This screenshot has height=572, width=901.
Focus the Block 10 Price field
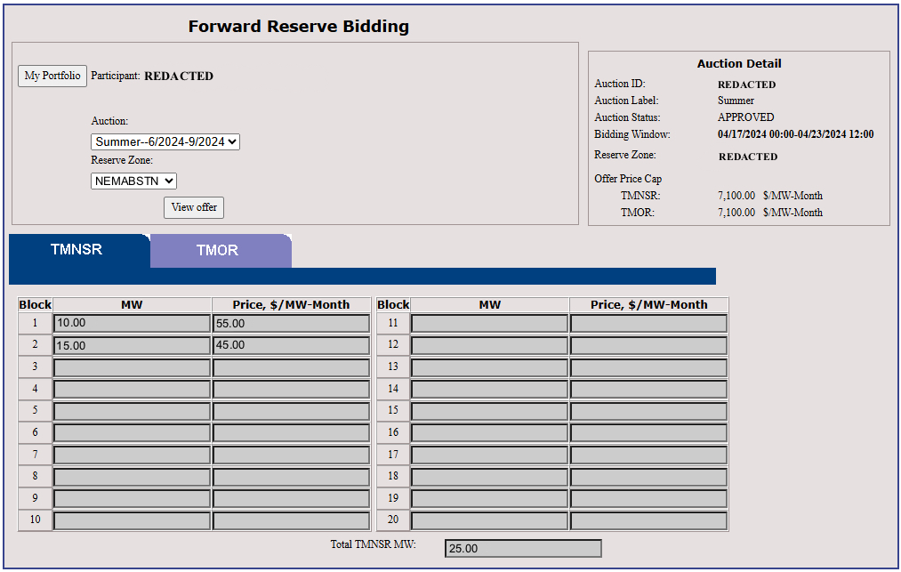tap(292, 520)
